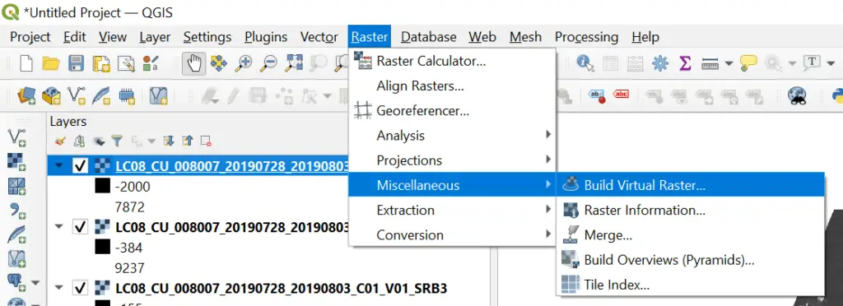
Task: Open the Vector menu in menu bar
Action: click(x=319, y=37)
